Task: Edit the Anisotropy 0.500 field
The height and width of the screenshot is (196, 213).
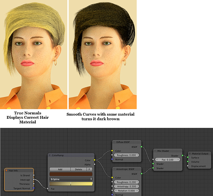Action: (x=126, y=186)
